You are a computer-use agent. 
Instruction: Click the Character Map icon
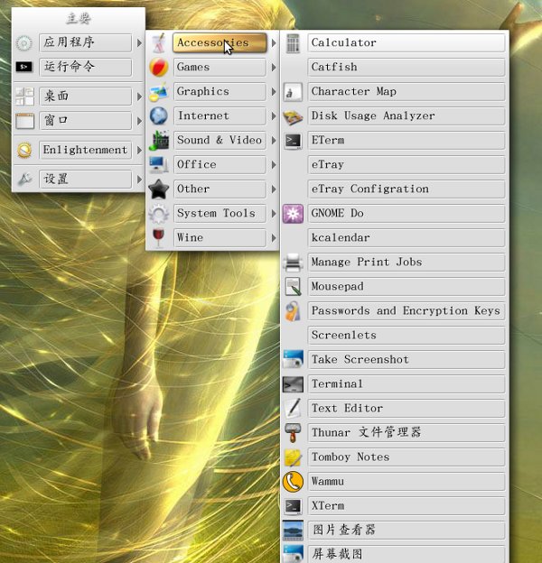pyautogui.click(x=293, y=92)
